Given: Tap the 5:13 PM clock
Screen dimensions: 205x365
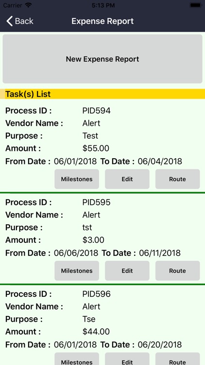Looking at the screenshot, I should [x=103, y=5].
